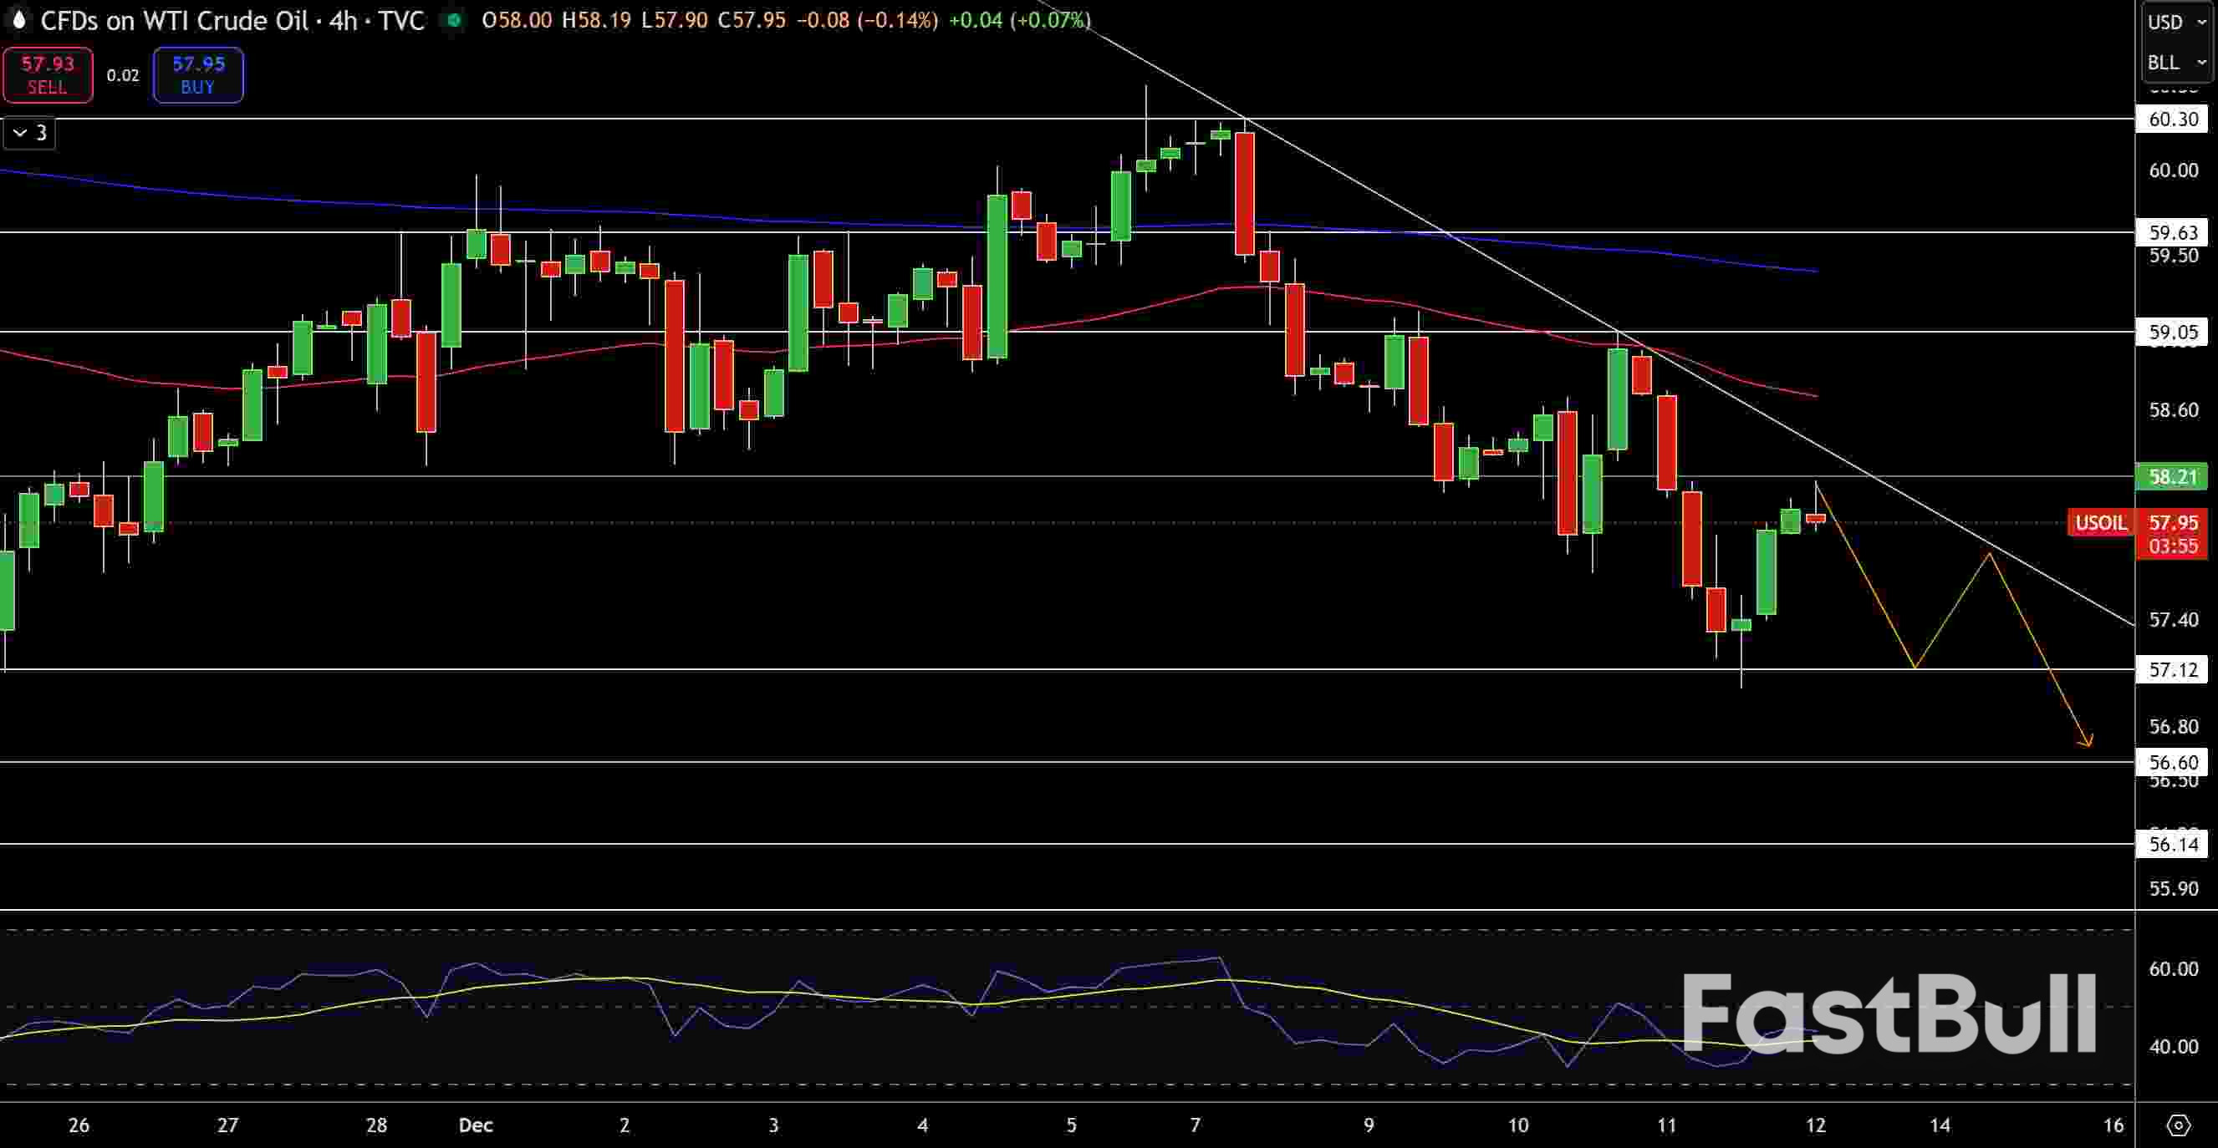Click the red USOIL price flag
Screen dimensions: 2218x1148
(x=2102, y=522)
